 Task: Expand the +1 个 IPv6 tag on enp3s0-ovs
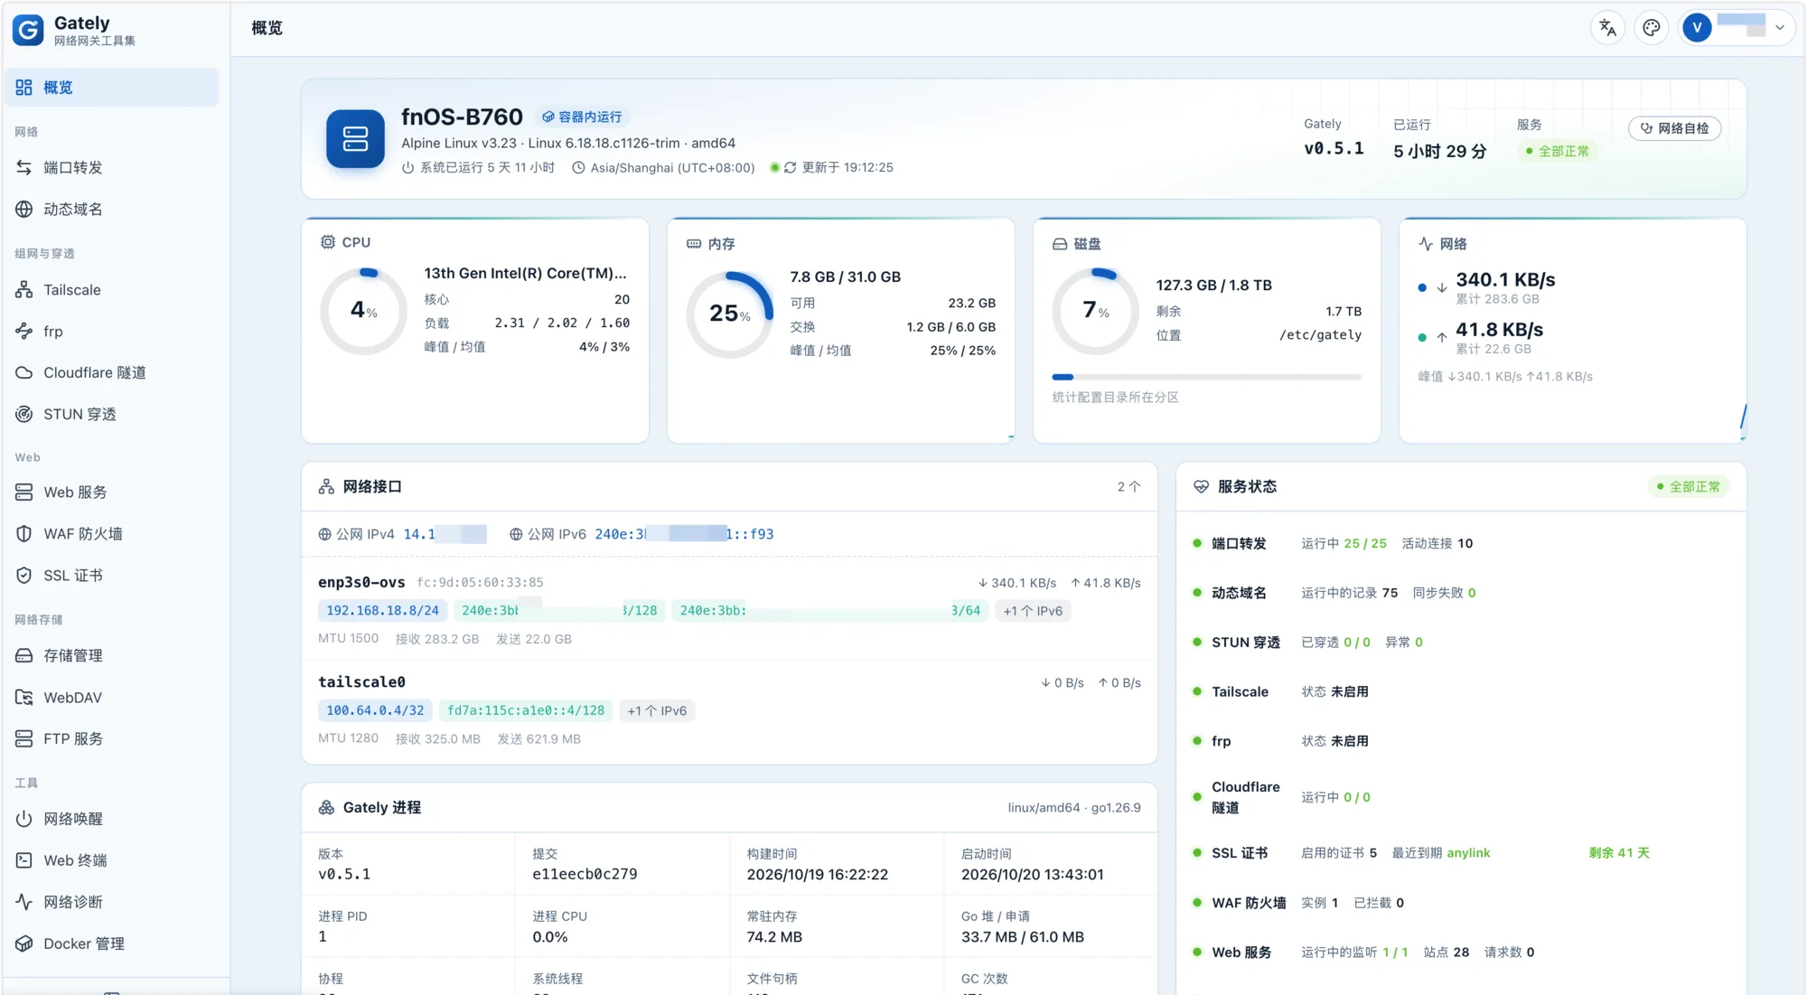1033,611
